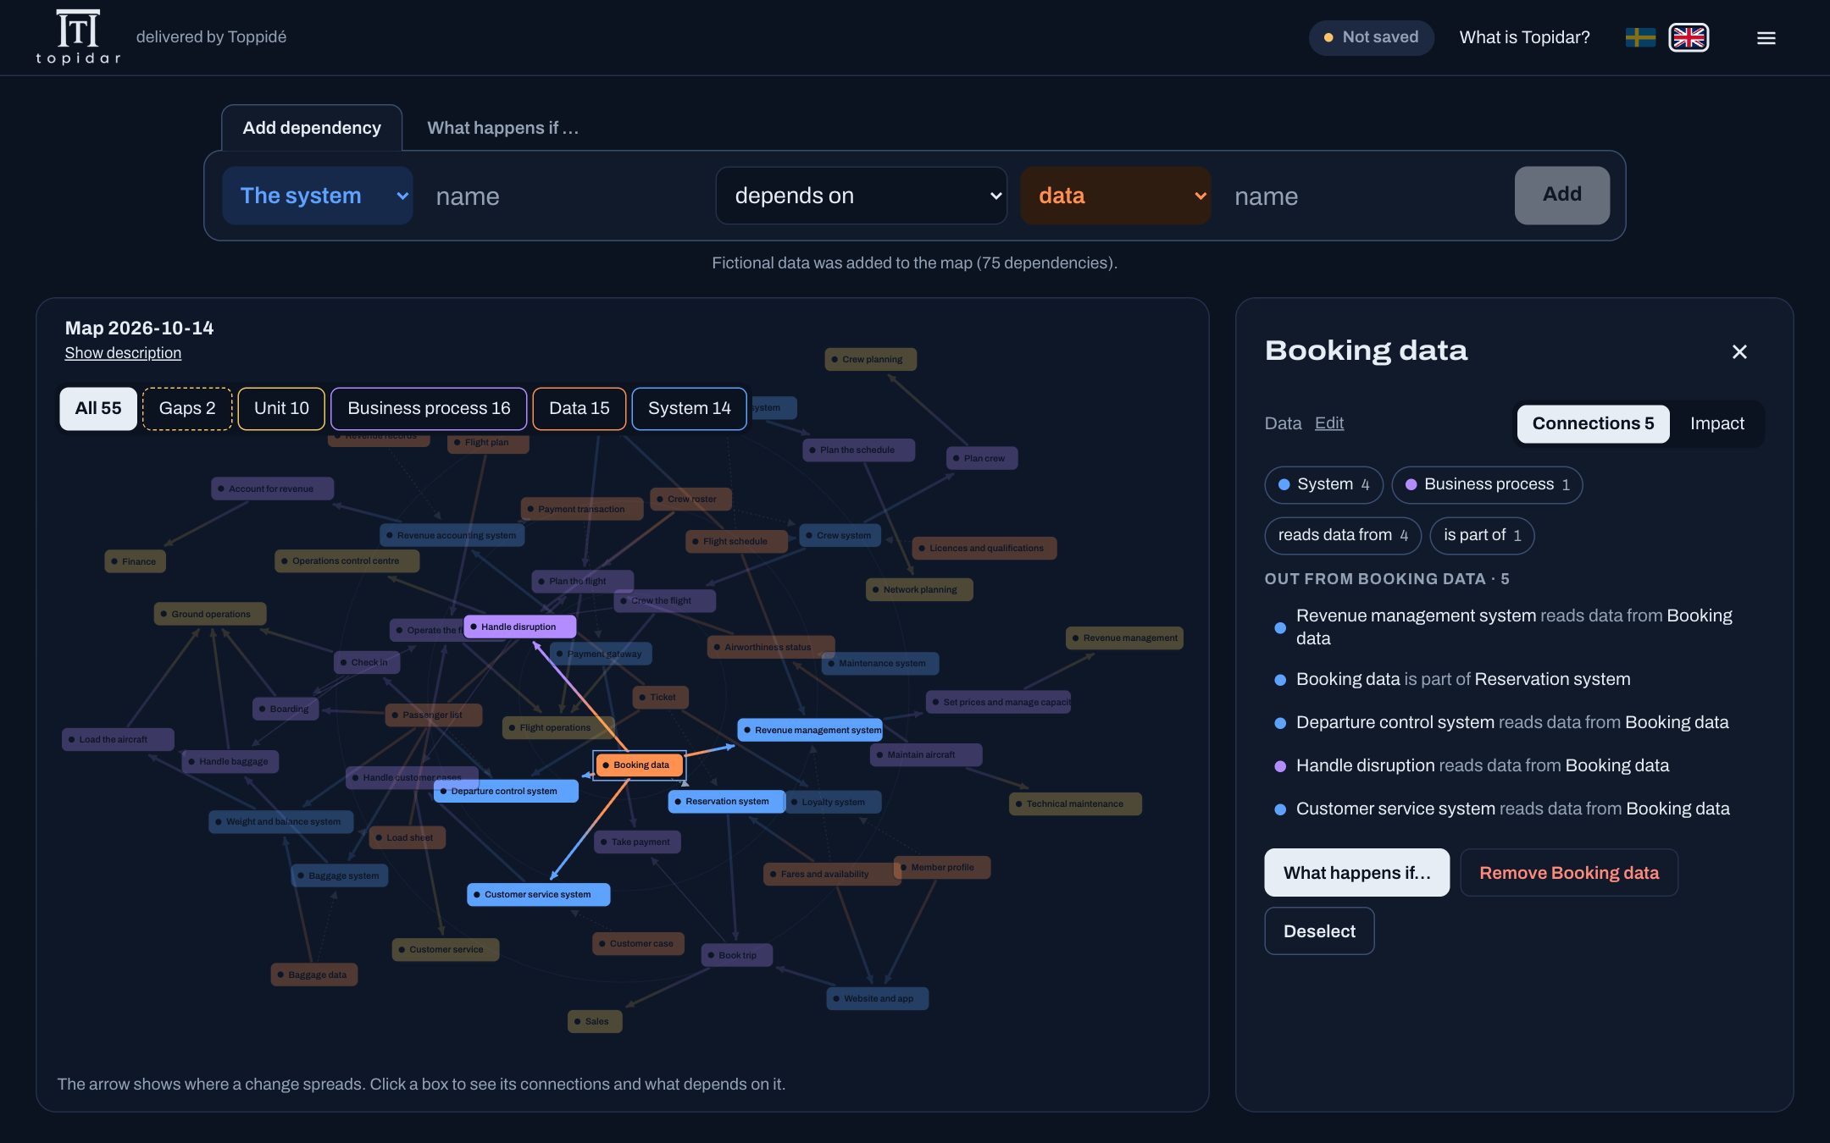This screenshot has height=1143, width=1830.
Task: Filter by System 4 chip
Action: click(x=1323, y=484)
